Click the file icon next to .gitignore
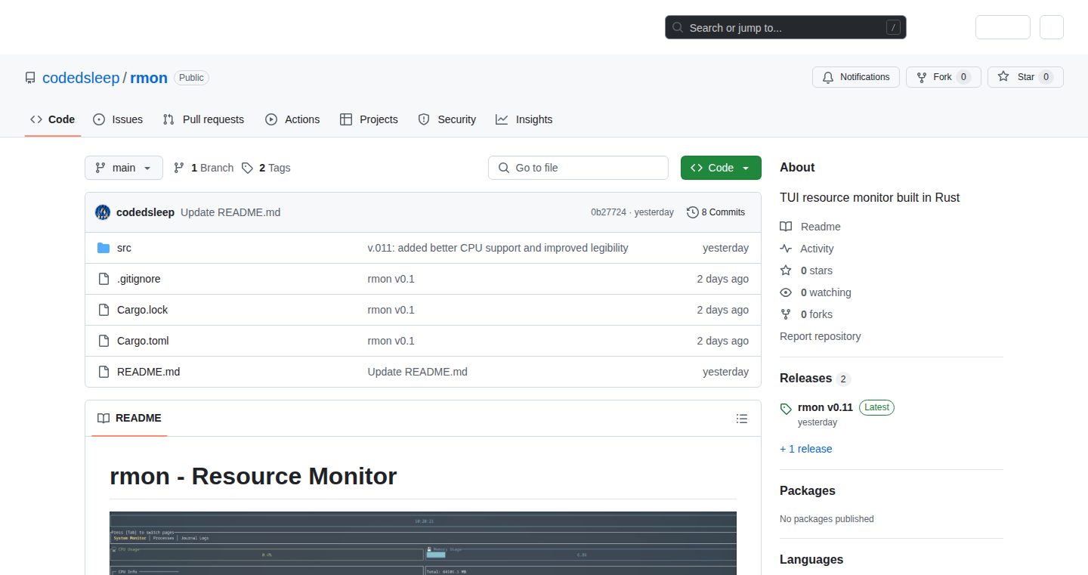 pyautogui.click(x=104, y=279)
